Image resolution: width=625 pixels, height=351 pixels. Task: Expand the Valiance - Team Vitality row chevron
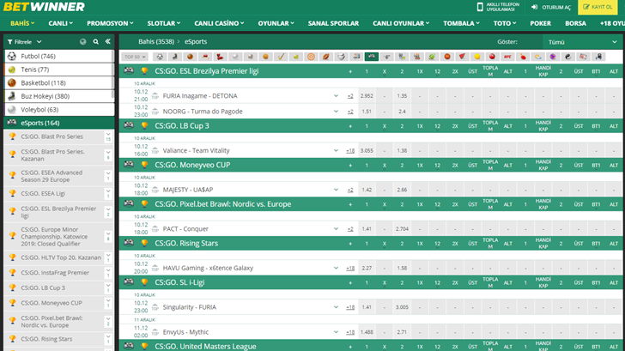point(336,150)
